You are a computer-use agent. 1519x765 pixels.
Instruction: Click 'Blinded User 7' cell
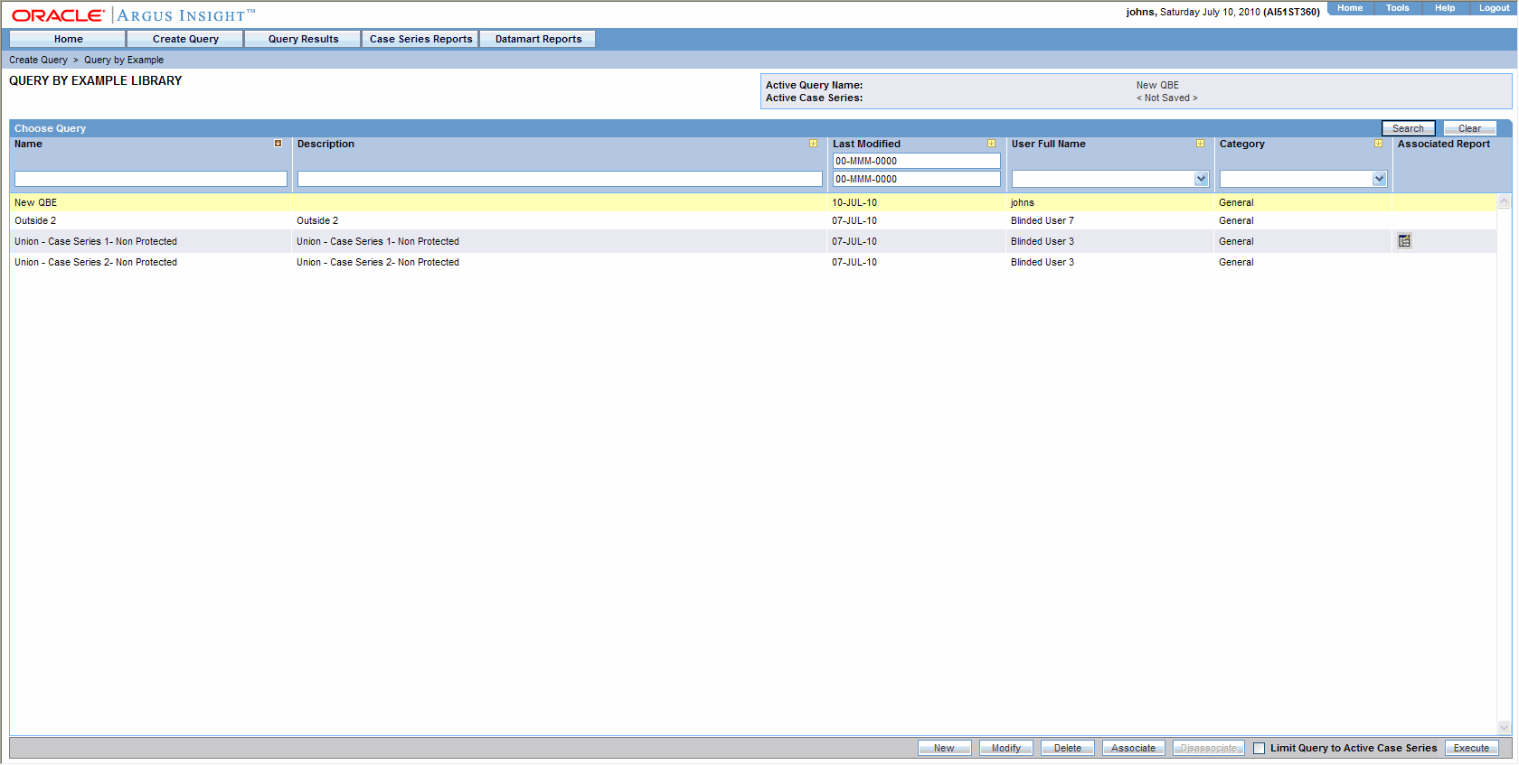pos(1043,220)
